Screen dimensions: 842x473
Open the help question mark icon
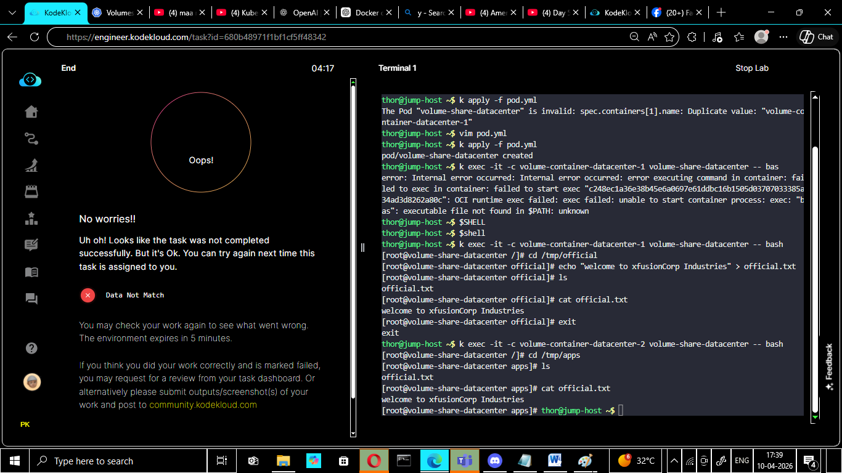(32, 349)
